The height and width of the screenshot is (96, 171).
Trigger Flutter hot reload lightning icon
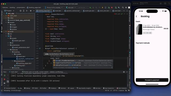tap(102, 7)
